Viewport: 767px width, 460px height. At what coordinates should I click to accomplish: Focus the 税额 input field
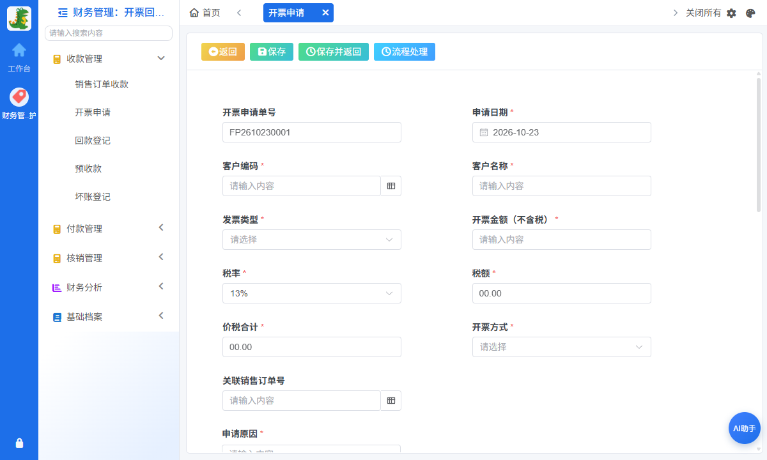[x=562, y=293]
